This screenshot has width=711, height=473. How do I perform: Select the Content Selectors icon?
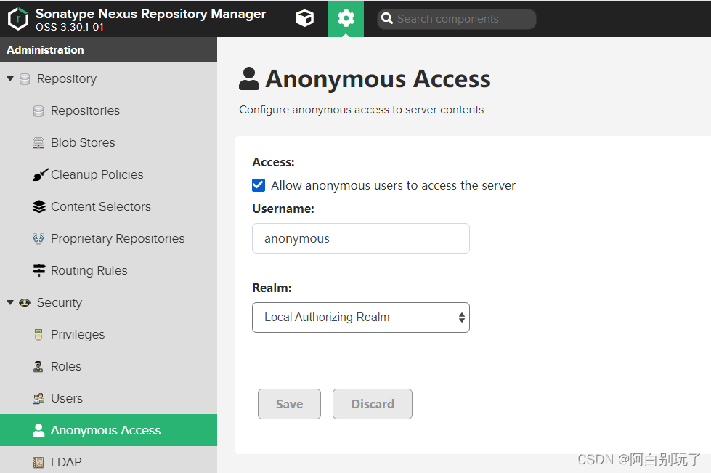[38, 206]
